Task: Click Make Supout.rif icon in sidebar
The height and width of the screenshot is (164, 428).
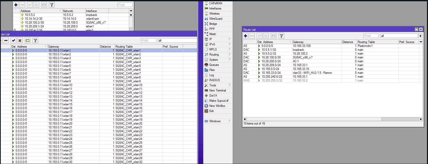Action: click(206, 101)
